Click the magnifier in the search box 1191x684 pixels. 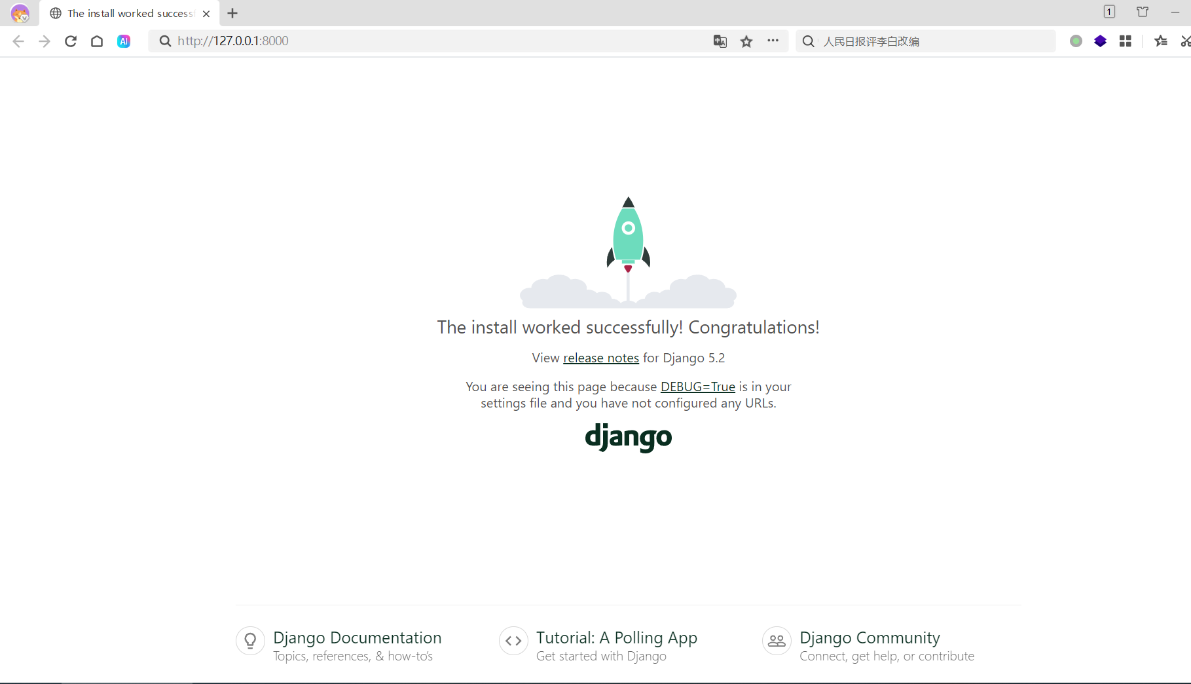(x=809, y=41)
